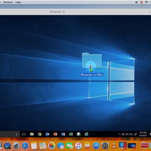Launch Internet Explorer from taskbar
Image resolution: width=151 pixels, height=151 pixels.
coord(86,134)
